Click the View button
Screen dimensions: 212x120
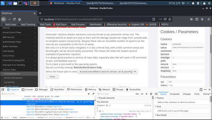52,76
